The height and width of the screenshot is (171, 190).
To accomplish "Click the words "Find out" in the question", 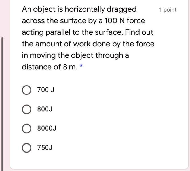I will pos(140,32).
